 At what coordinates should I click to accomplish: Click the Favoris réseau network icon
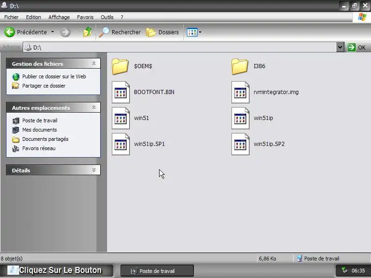tap(16, 149)
